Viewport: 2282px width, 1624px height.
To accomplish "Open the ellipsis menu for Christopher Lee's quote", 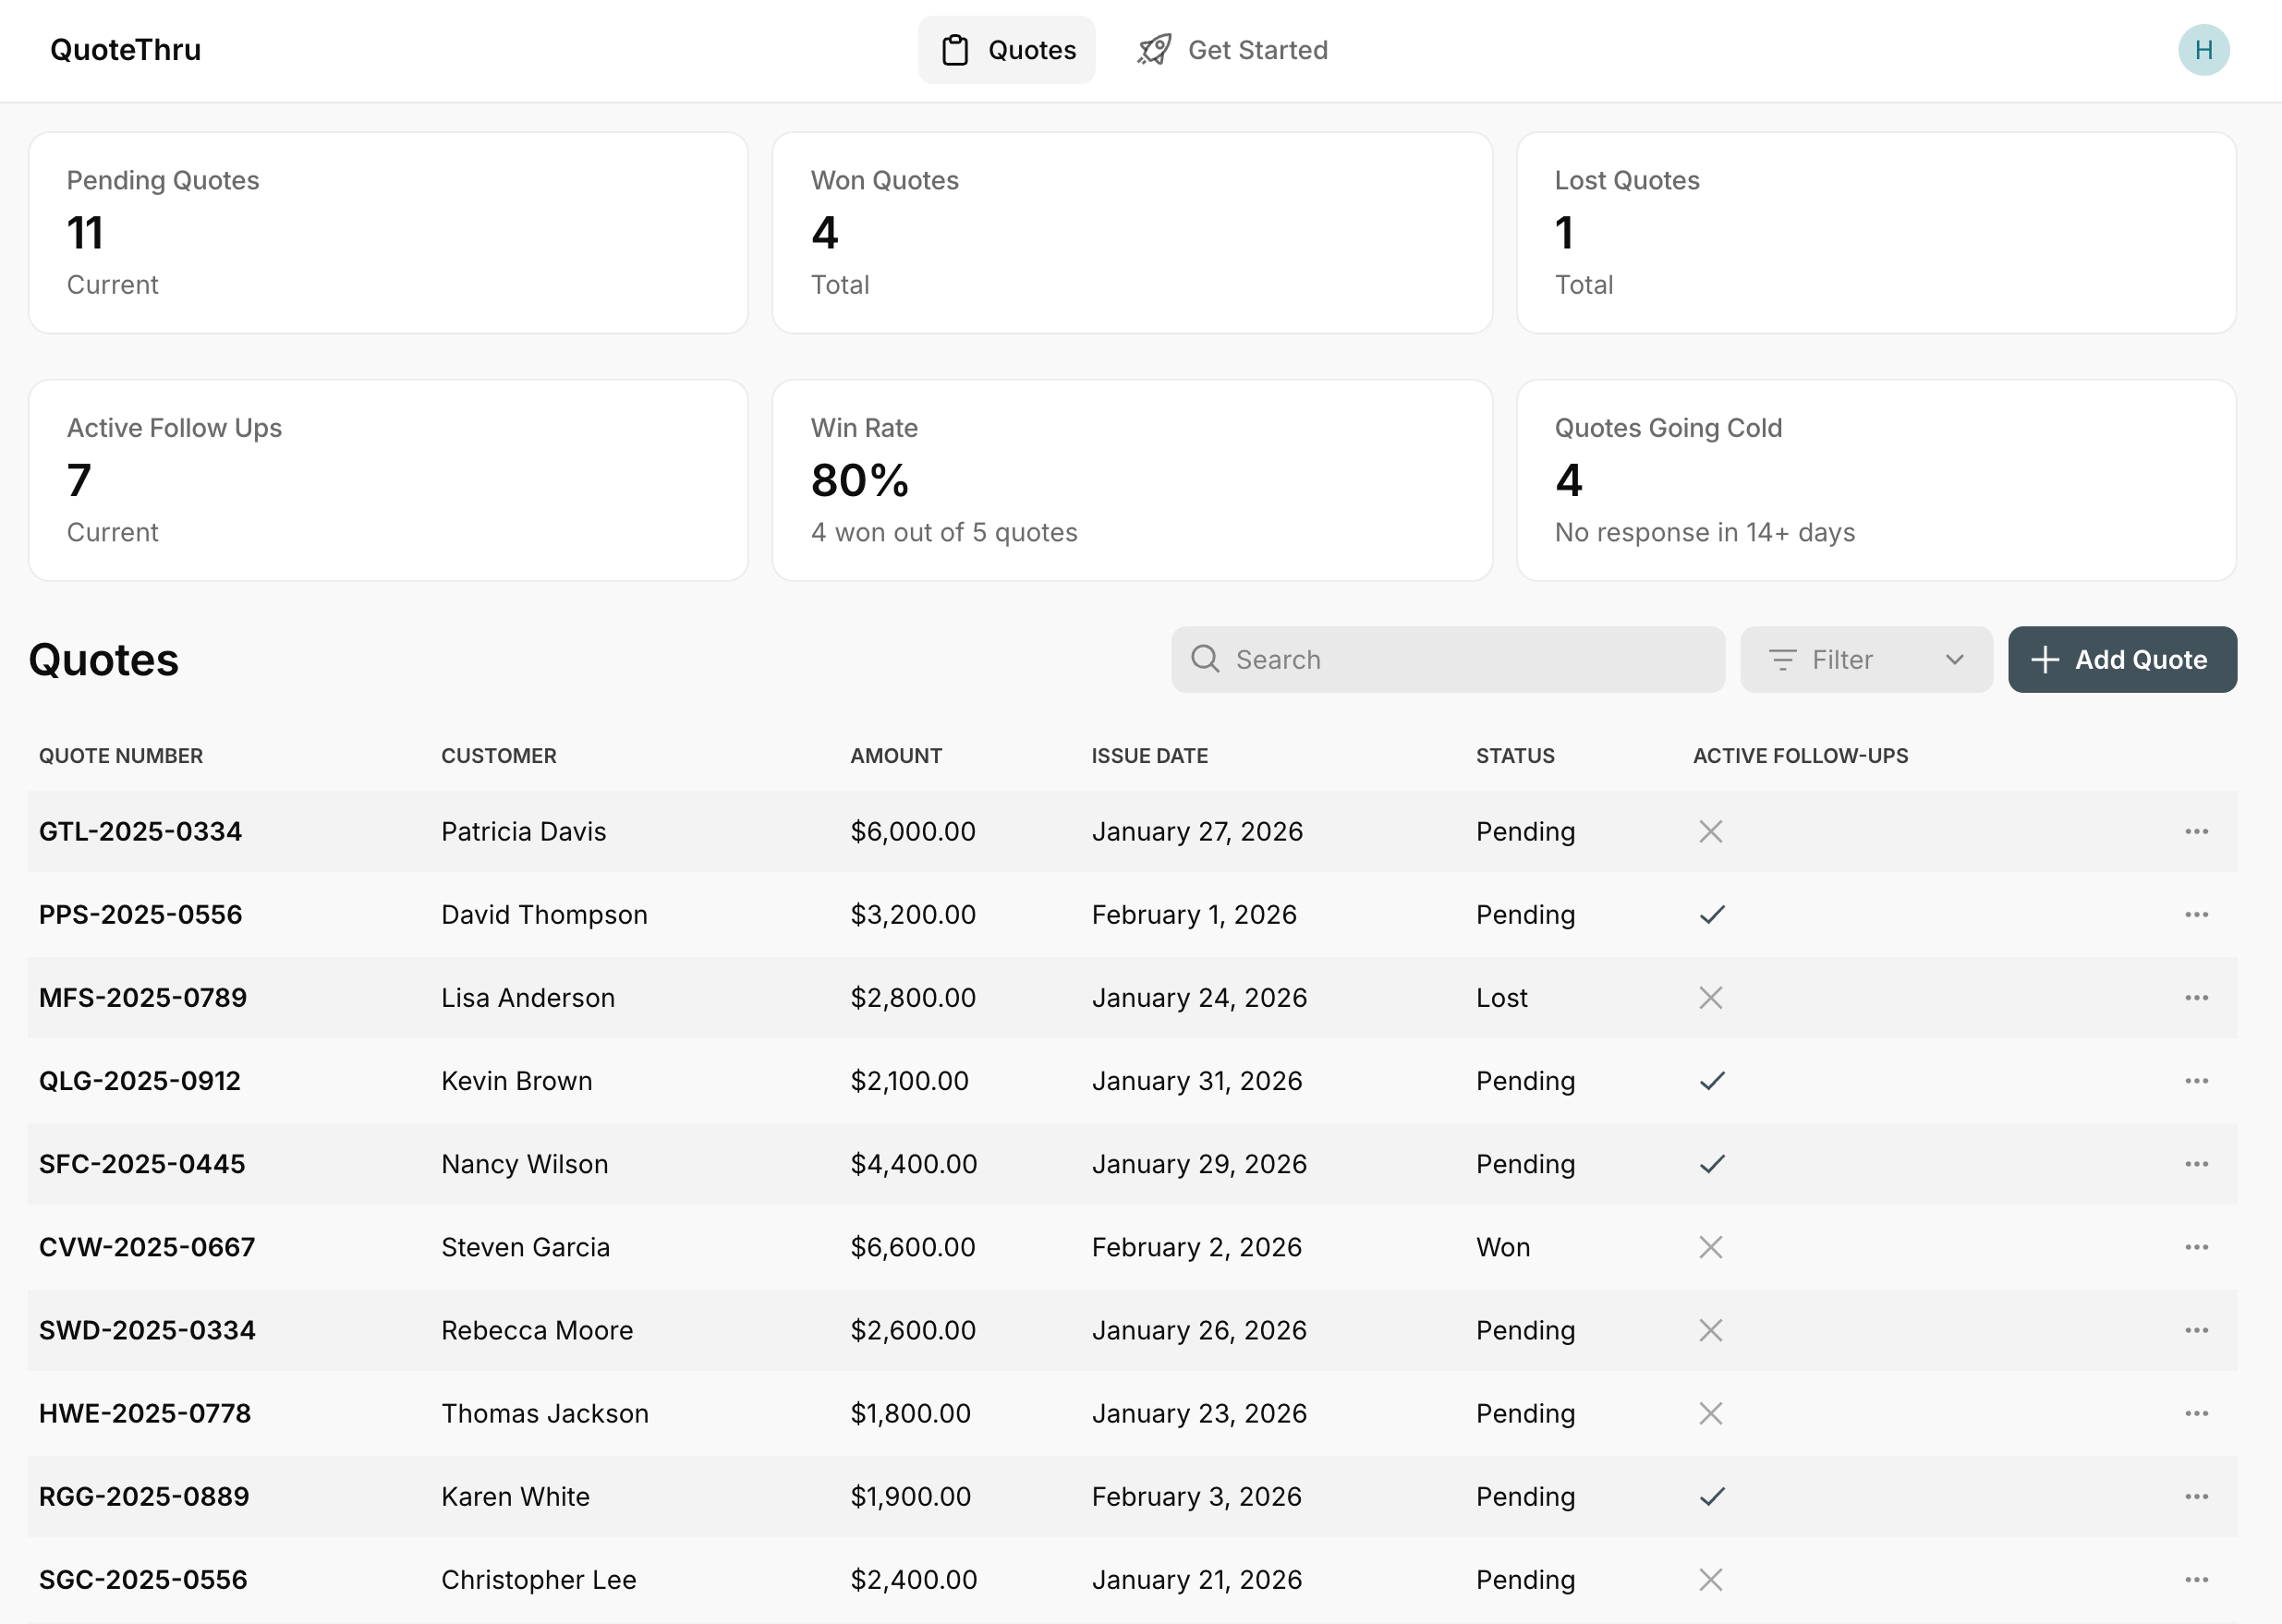I will click(2196, 1579).
